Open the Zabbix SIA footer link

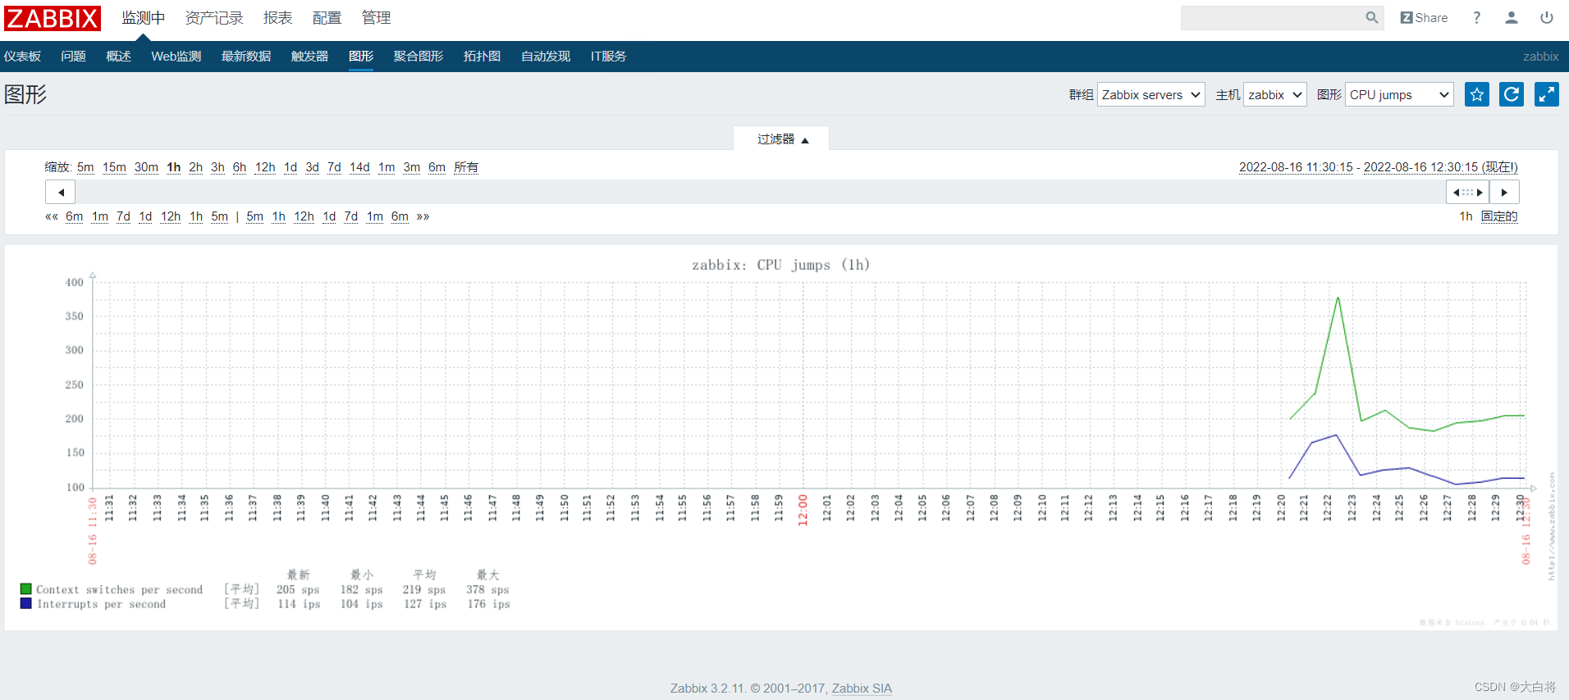[862, 689]
